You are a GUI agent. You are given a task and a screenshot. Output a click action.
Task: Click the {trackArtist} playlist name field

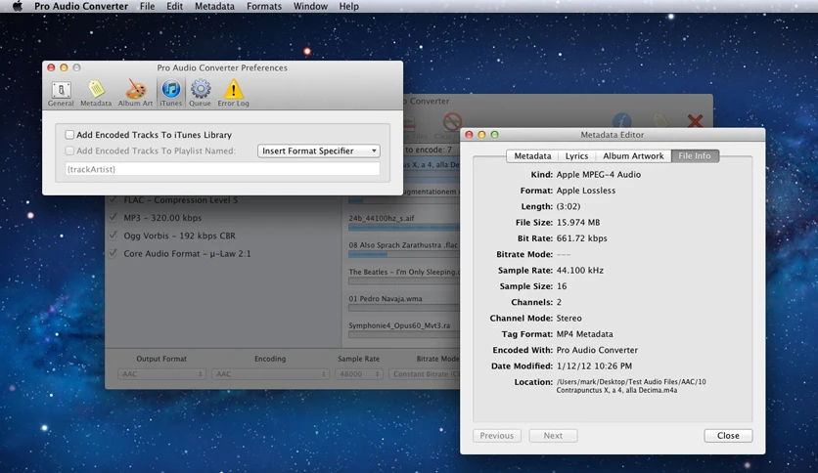point(223,169)
